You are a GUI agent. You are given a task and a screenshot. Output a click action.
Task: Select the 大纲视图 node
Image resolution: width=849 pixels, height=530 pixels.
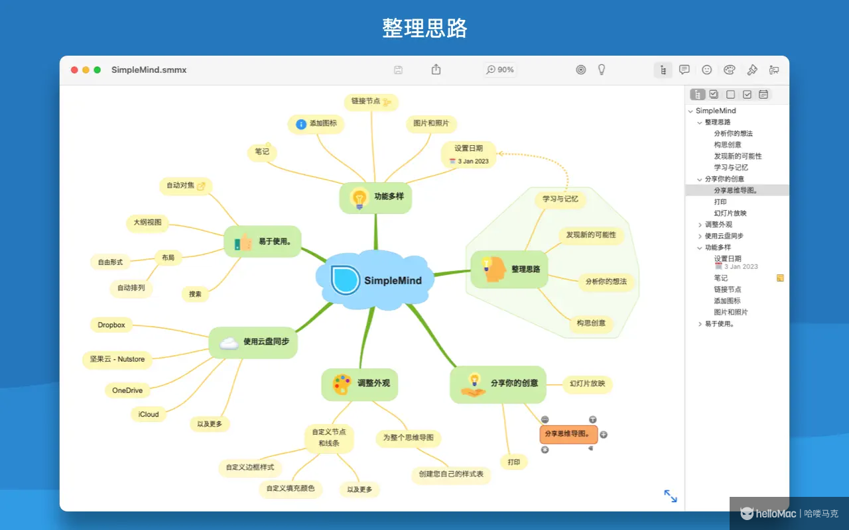pyautogui.click(x=147, y=223)
